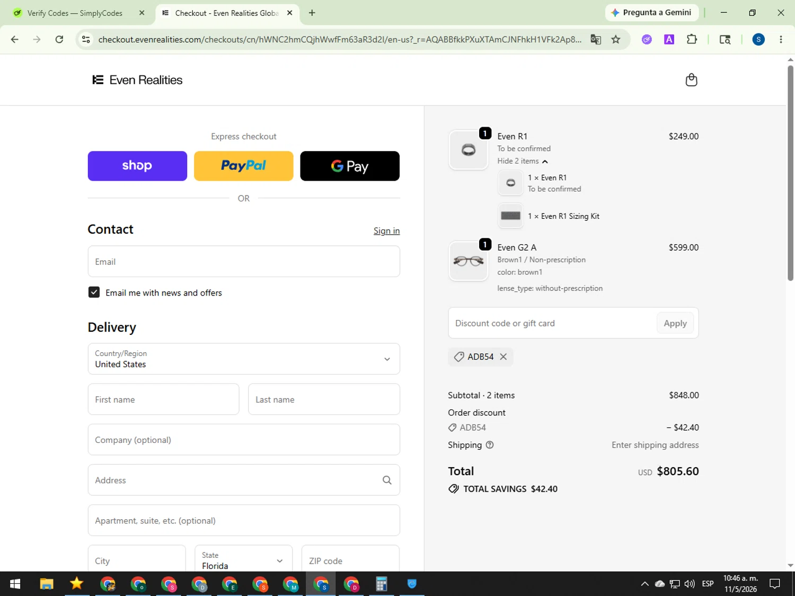The image size is (795, 596).
Task: Pay with the PayPal express button
Action: tap(243, 166)
